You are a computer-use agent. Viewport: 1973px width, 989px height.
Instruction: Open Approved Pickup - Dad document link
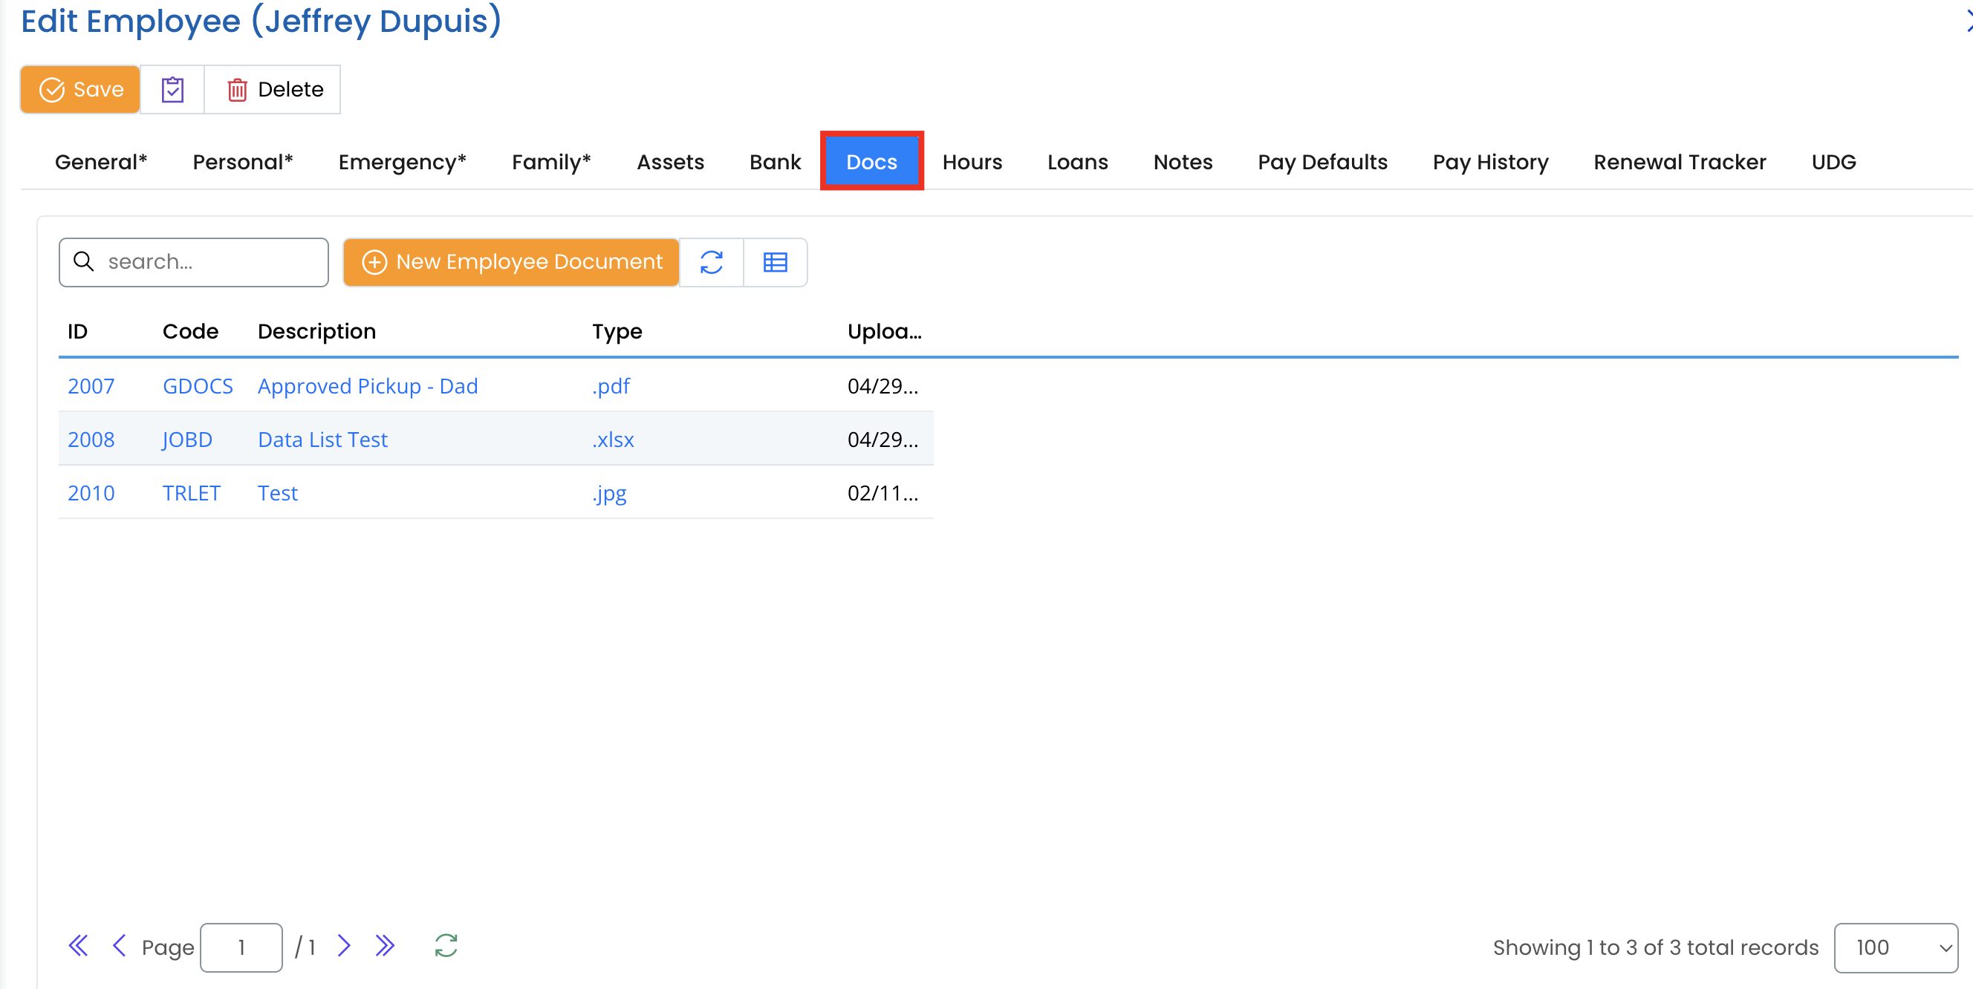pos(368,386)
